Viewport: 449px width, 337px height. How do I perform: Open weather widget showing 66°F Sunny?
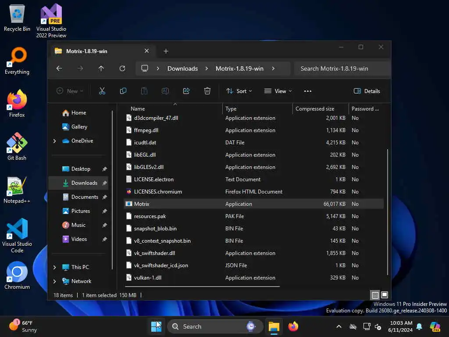tap(24, 326)
